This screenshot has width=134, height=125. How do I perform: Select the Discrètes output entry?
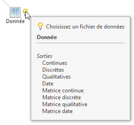point(53,70)
